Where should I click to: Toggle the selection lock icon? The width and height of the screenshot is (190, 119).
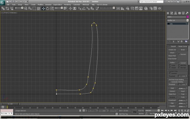[x=80, y=111]
